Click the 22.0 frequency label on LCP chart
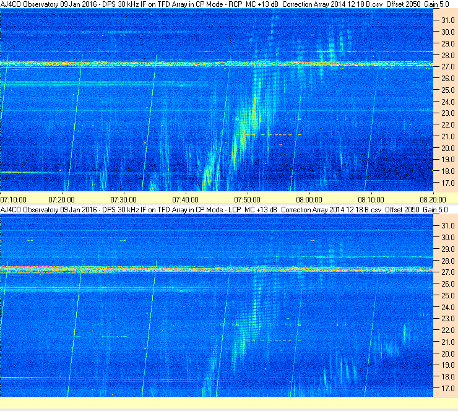This screenshot has width=458, height=411. (448, 331)
